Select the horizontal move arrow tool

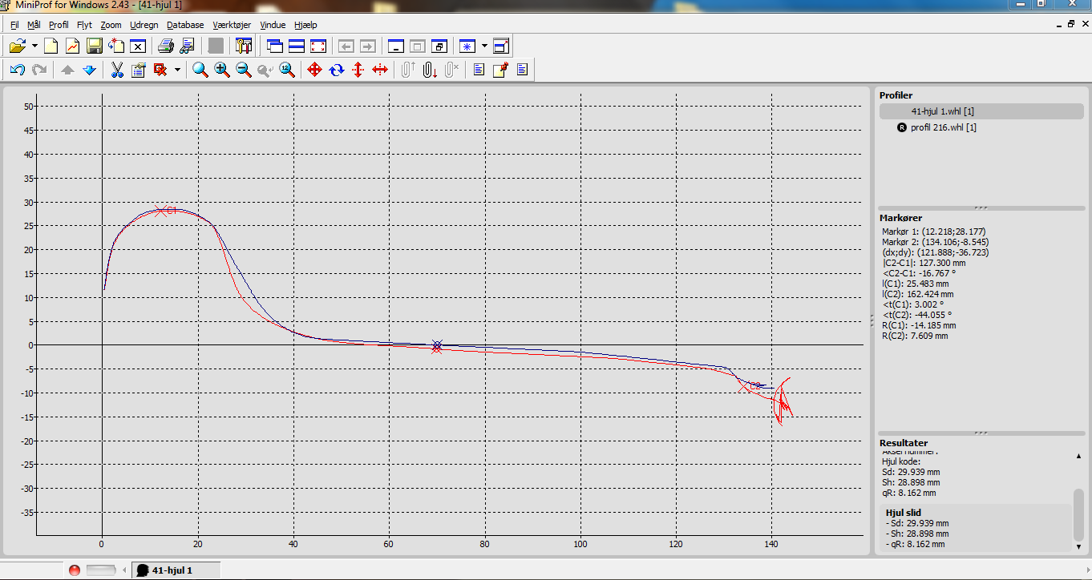(380, 70)
